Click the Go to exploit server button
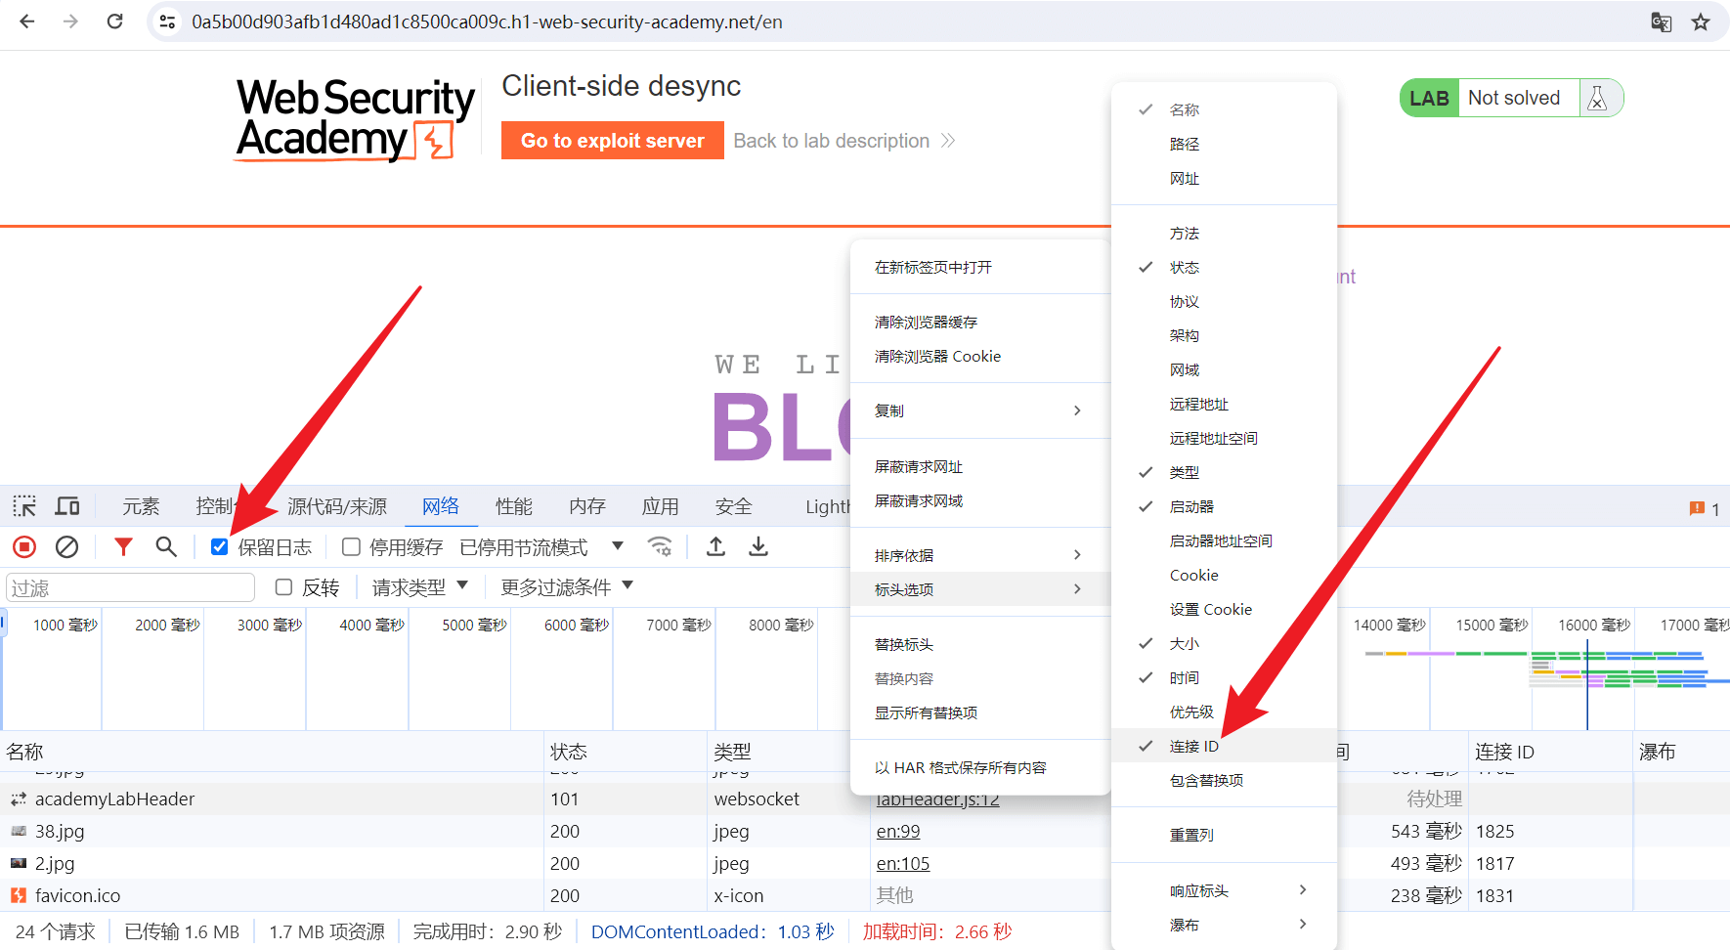The width and height of the screenshot is (1730, 950). [x=613, y=141]
